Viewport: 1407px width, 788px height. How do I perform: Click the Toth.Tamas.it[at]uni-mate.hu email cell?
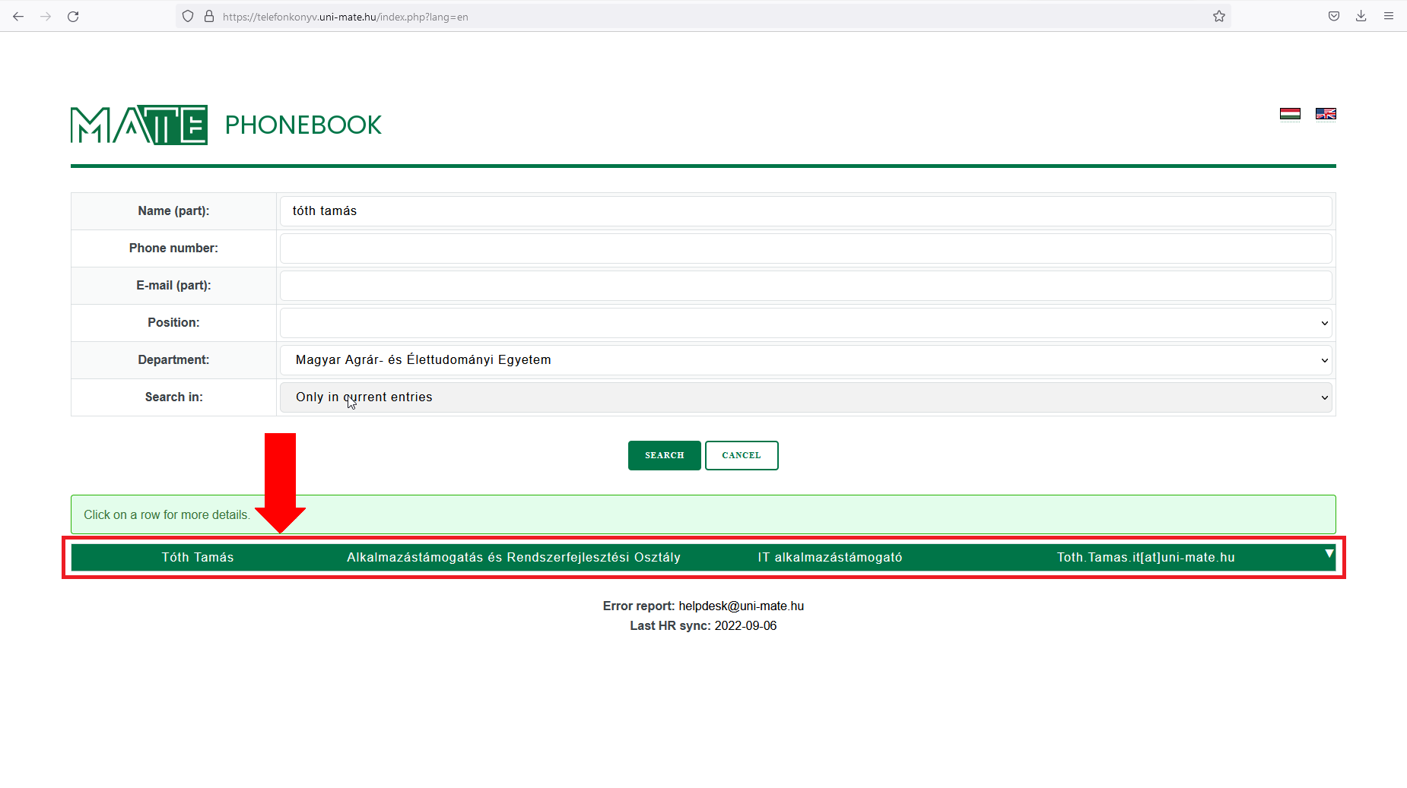click(1145, 557)
